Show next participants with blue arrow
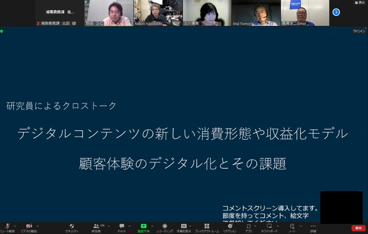The image size is (368, 234). (336, 12)
